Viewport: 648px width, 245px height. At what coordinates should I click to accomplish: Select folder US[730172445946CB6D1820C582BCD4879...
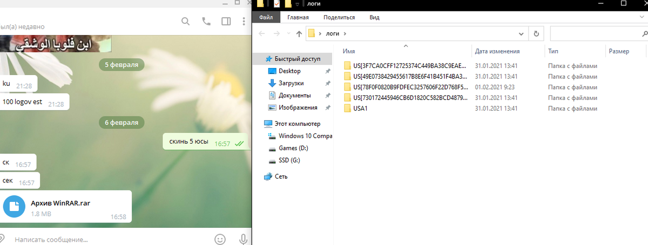coord(410,97)
